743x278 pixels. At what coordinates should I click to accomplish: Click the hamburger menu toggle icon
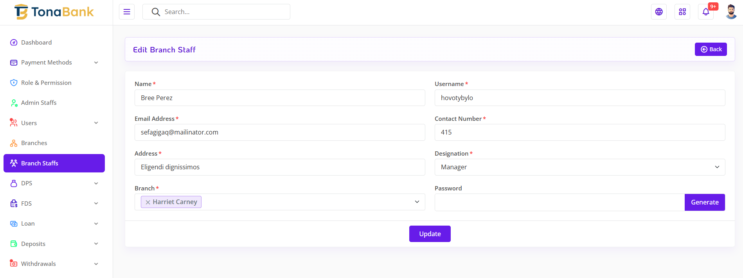coord(127,12)
